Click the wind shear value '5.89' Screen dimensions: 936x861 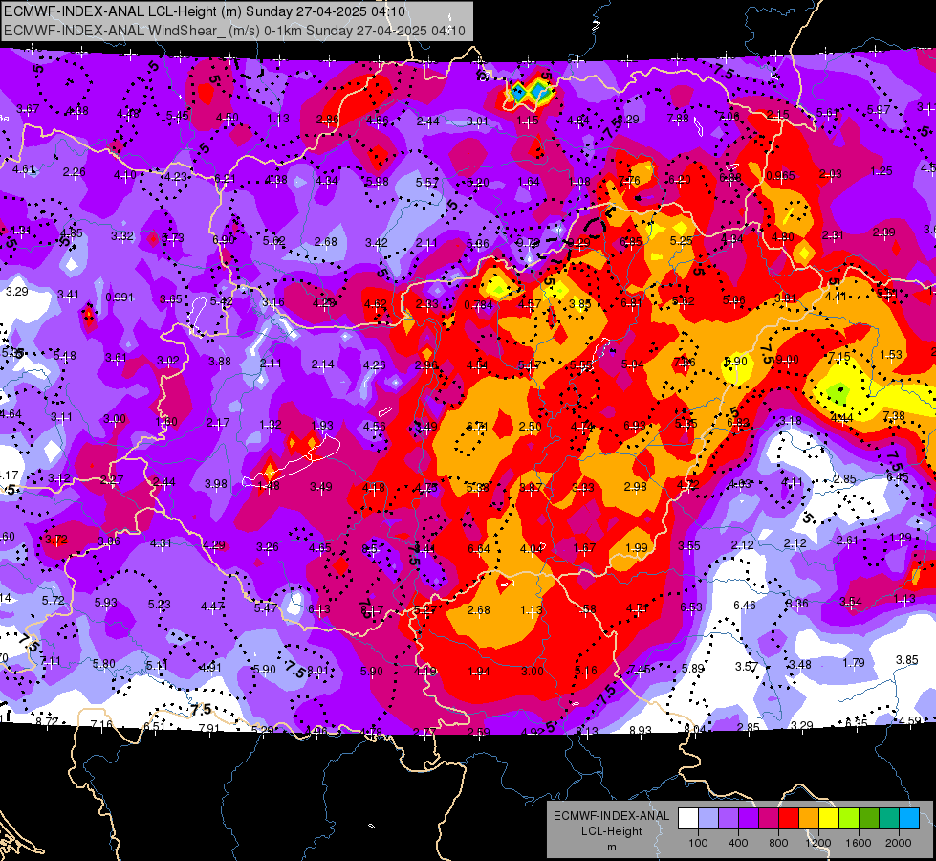point(693,668)
